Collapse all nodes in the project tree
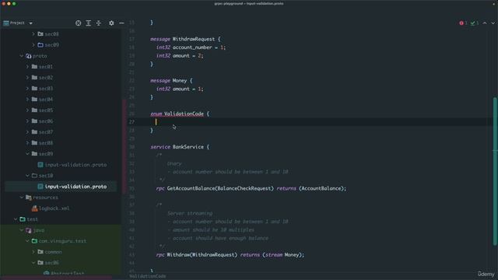 99,23
